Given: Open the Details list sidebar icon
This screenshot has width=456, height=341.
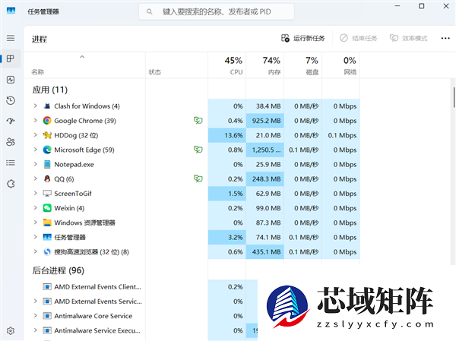Looking at the screenshot, I should (x=11, y=163).
